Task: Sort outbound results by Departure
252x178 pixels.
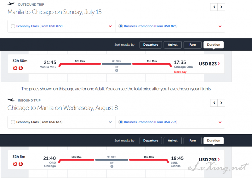Action: [x=151, y=45]
